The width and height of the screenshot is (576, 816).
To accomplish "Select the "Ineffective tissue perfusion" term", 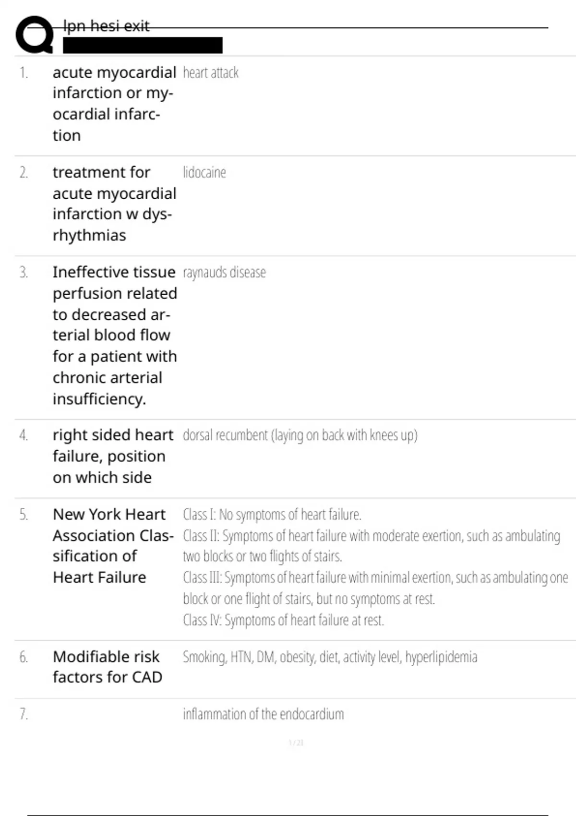I will coord(114,335).
